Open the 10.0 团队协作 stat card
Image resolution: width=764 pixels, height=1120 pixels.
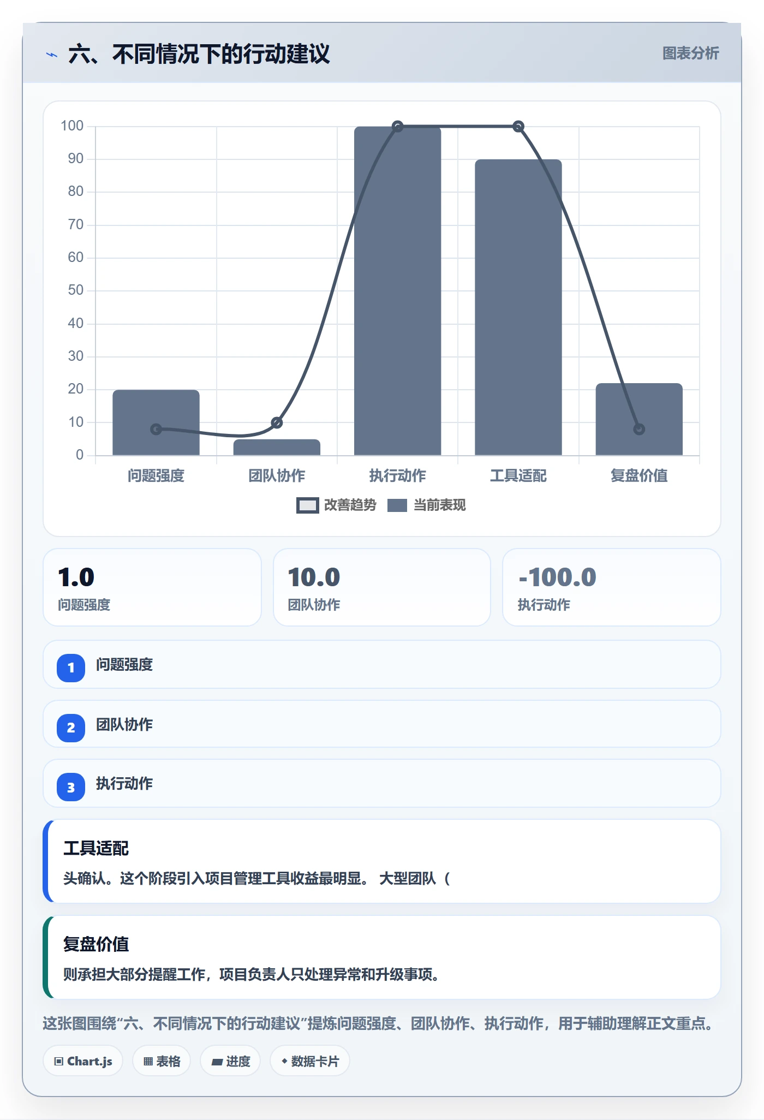tap(382, 587)
